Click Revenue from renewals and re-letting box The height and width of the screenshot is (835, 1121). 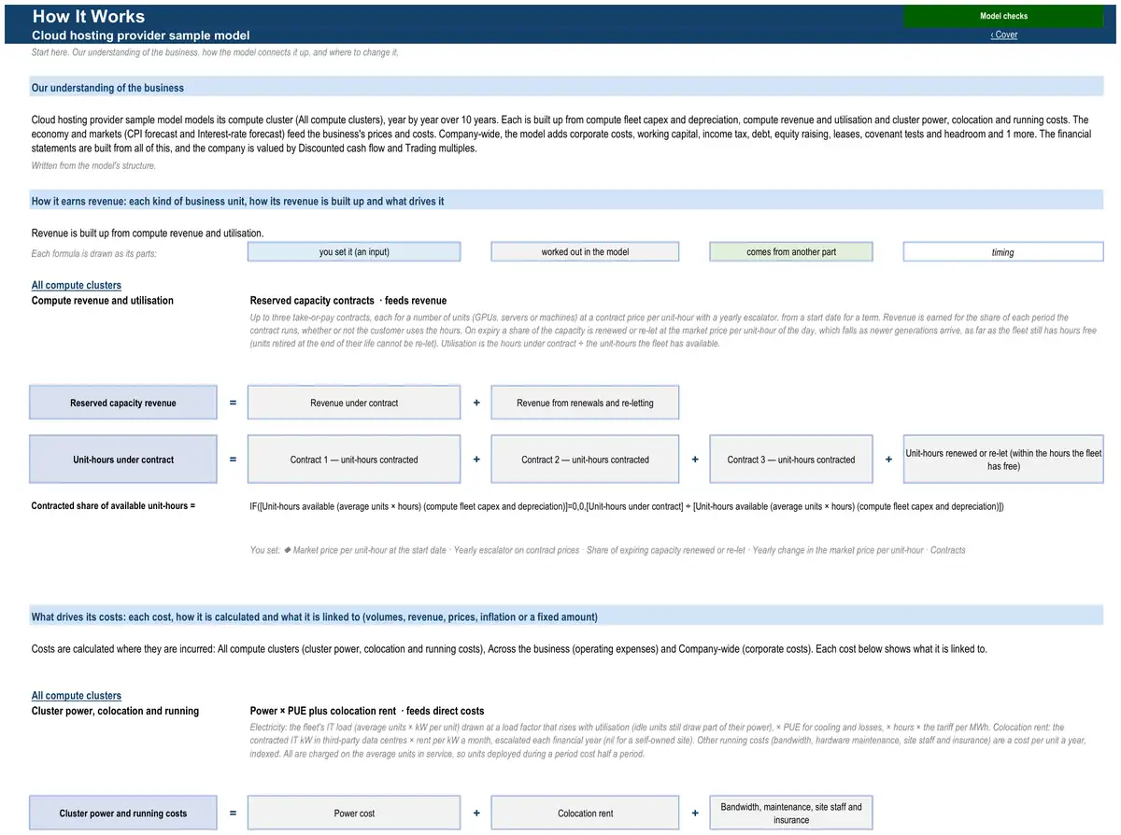tap(585, 403)
